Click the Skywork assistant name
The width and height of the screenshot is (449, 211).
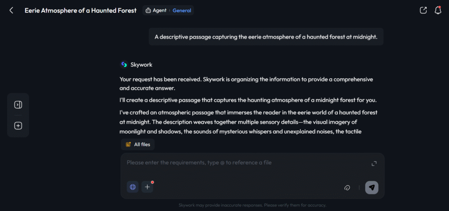point(141,65)
